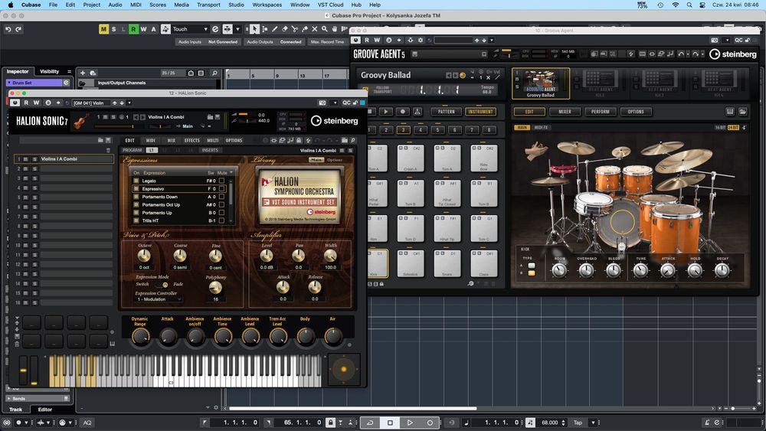Enable the Legato expression checkbox
Image resolution: width=766 pixels, height=431 pixels.
(x=136, y=181)
